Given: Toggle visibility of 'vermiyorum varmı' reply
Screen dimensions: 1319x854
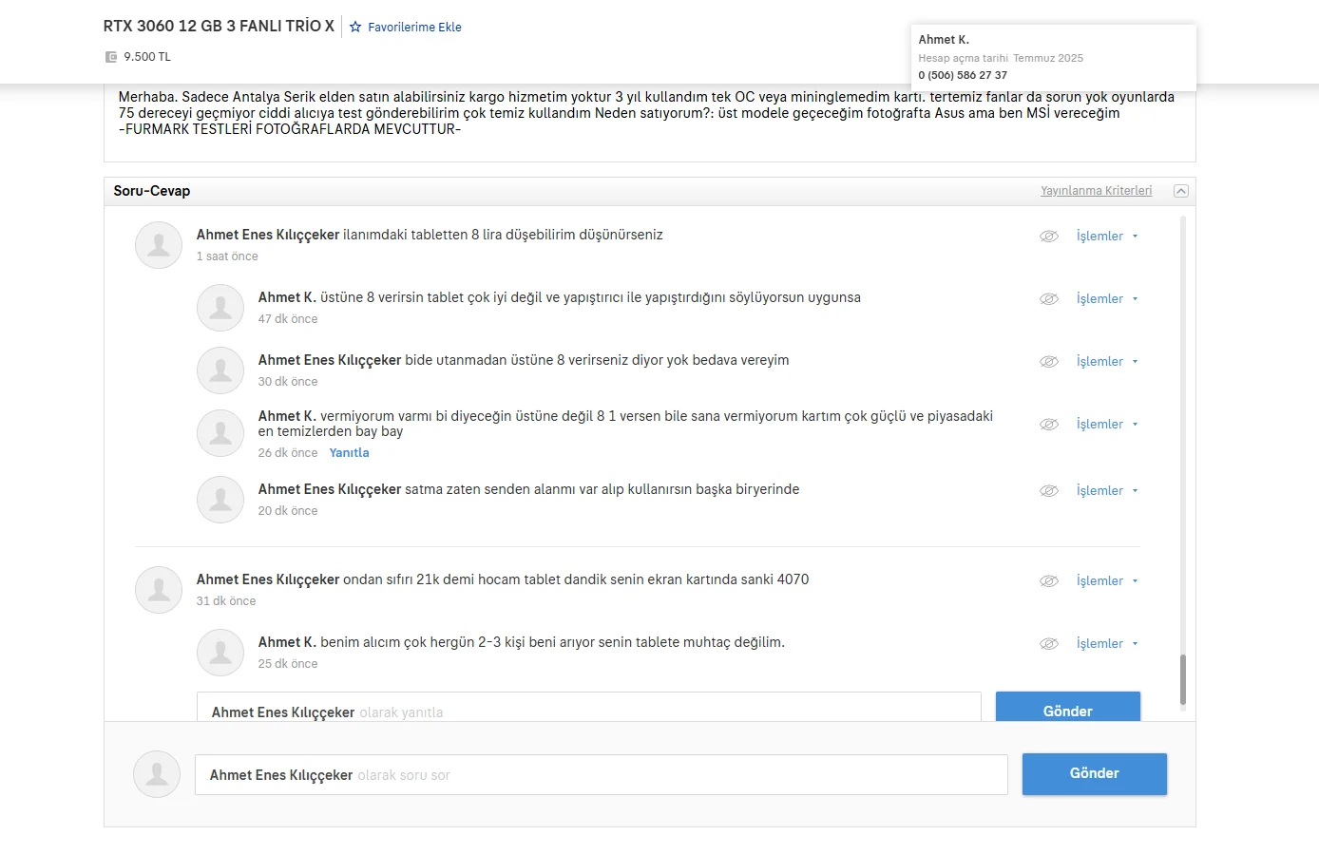Looking at the screenshot, I should pos(1049,425).
